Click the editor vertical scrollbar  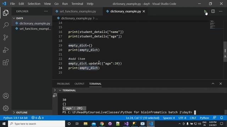(x=225, y=52)
